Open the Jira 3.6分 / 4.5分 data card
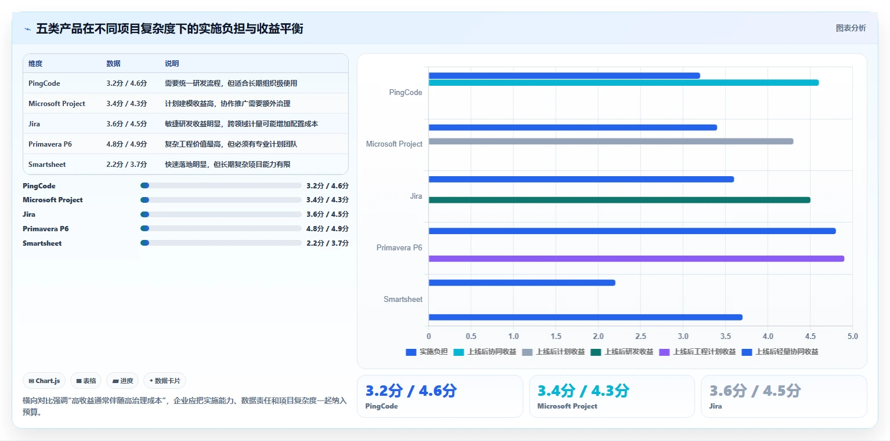The height and width of the screenshot is (441, 890). pyautogui.click(x=784, y=396)
